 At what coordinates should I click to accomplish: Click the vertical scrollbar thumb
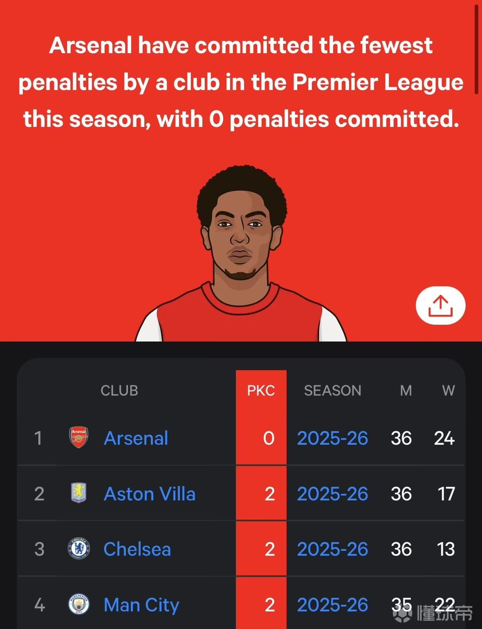click(476, 49)
